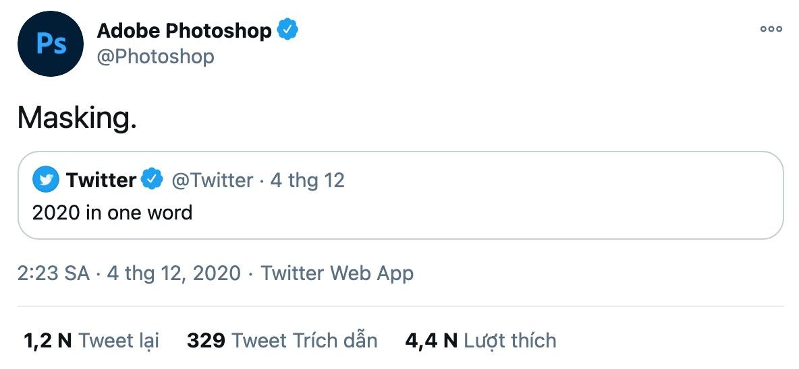Click the Twitter bird avatar in quoted tweet
The height and width of the screenshot is (369, 799).
(x=46, y=180)
